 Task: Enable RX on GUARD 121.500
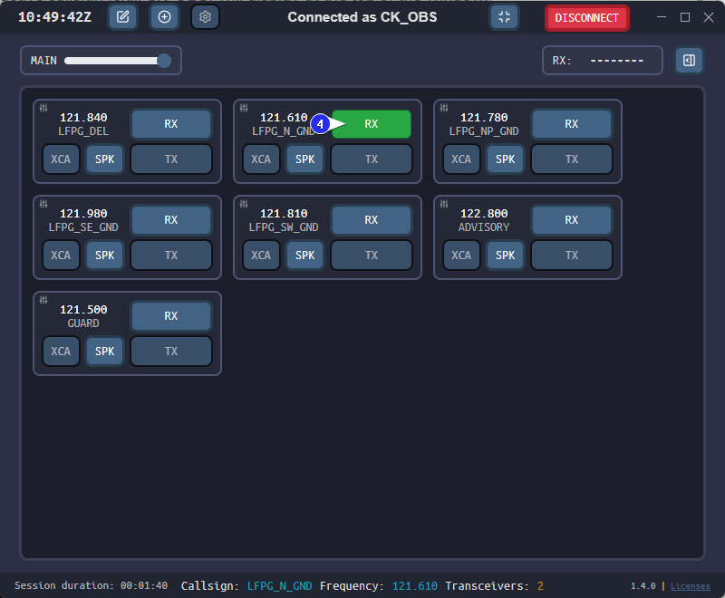click(171, 316)
